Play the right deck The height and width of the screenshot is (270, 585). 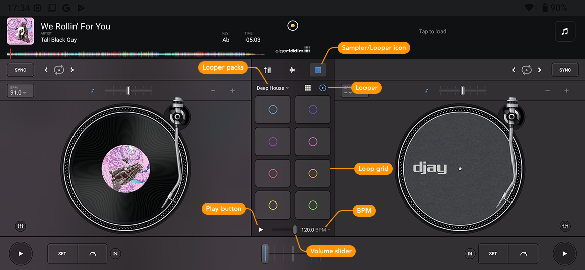pyautogui.click(x=565, y=254)
